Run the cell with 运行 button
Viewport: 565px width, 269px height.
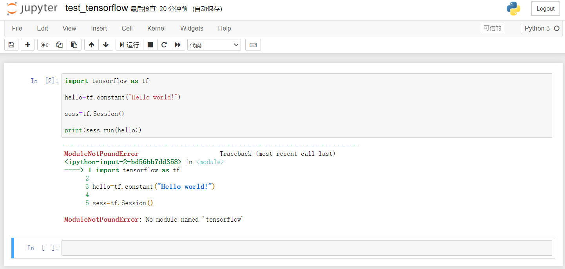(x=129, y=45)
